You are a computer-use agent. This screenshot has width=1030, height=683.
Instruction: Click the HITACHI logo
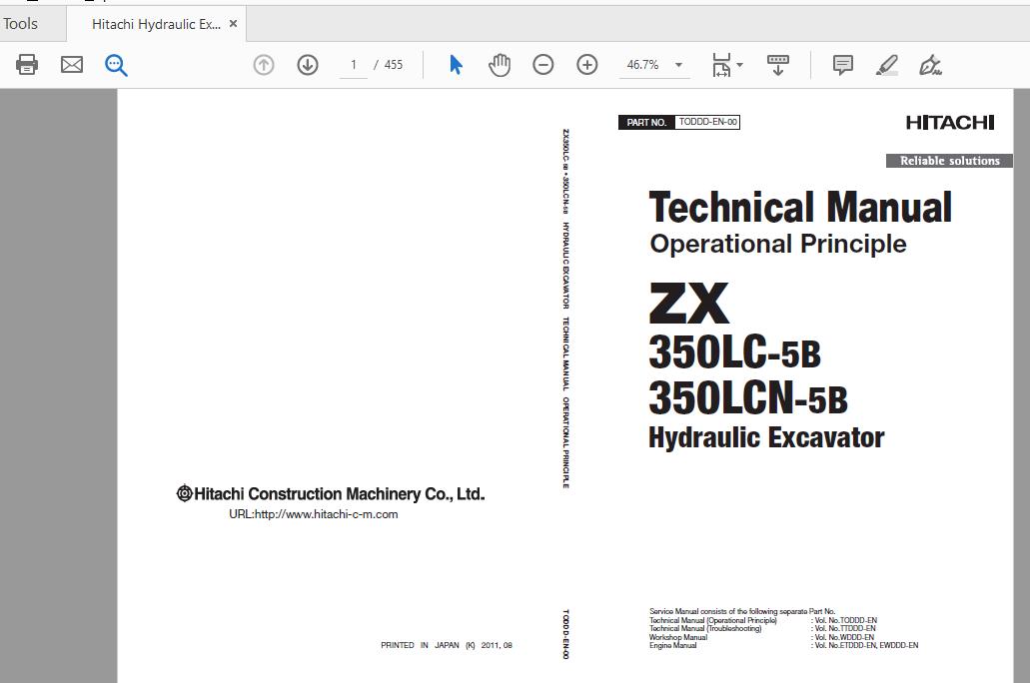coord(950,123)
